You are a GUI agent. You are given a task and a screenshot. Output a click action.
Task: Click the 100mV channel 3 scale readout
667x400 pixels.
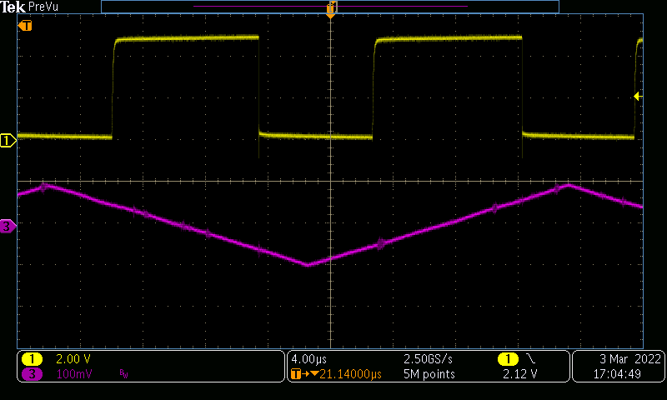coord(73,374)
